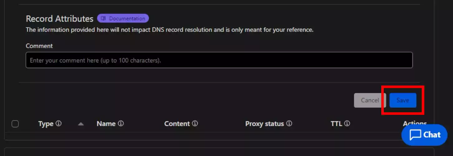Sort records by the Name header

[106, 124]
